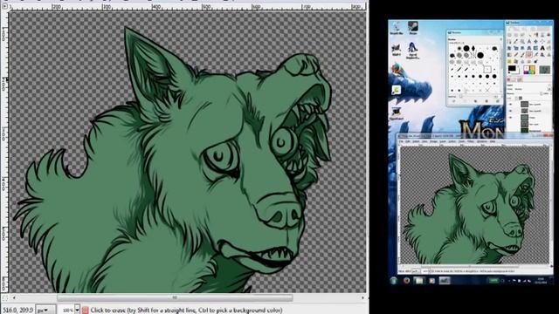
Task: Open the Windows menu in small window
Action: pos(481,141)
